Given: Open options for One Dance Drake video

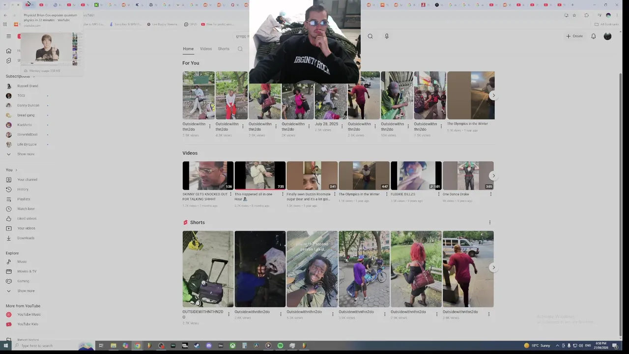Looking at the screenshot, I should coord(490,194).
